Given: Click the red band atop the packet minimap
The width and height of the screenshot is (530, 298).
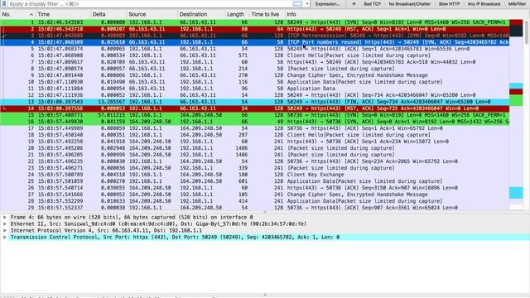Looking at the screenshot, I should coord(516,22).
